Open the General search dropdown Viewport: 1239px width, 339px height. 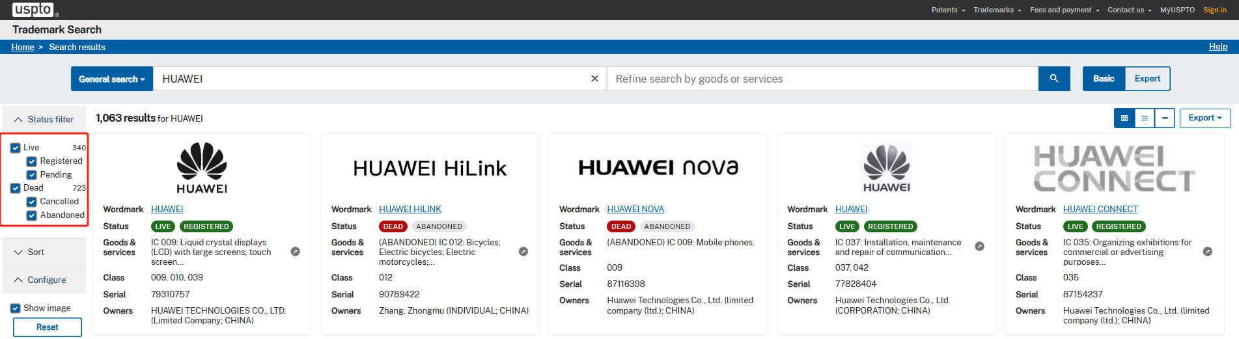pyautogui.click(x=112, y=79)
